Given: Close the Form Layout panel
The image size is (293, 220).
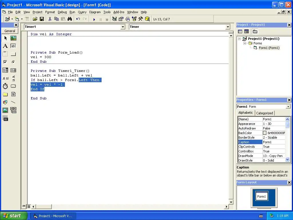Looking at the screenshot, I should pos(289,182).
